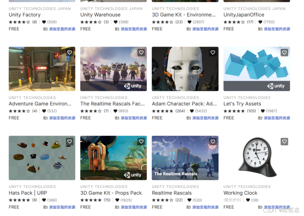
Task: Add UnityJapanOffice to my assets
Action: coord(274,29)
